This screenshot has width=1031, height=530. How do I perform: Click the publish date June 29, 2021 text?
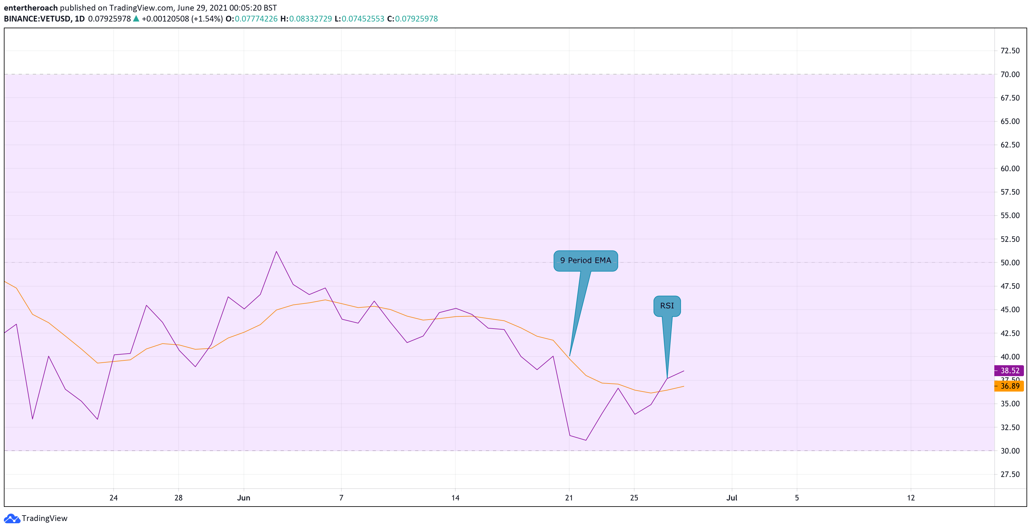coord(202,8)
